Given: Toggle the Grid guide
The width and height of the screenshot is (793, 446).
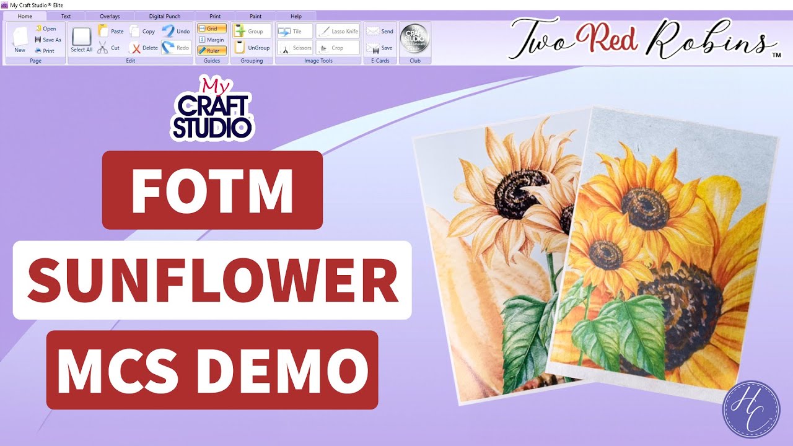Looking at the screenshot, I should 212,28.
